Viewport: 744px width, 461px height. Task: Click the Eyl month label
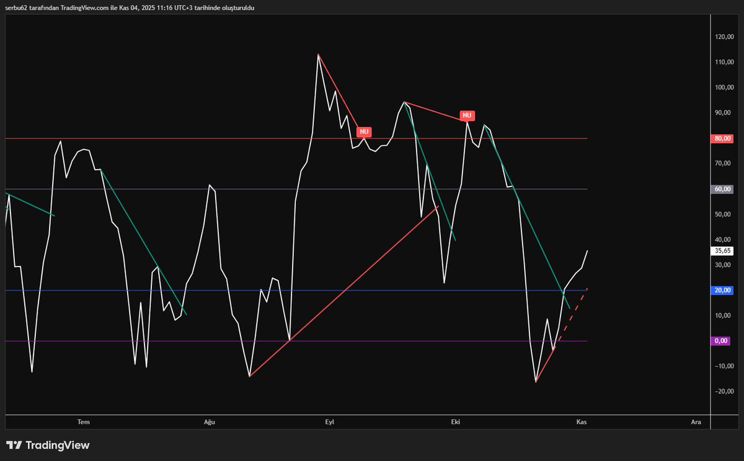(330, 422)
